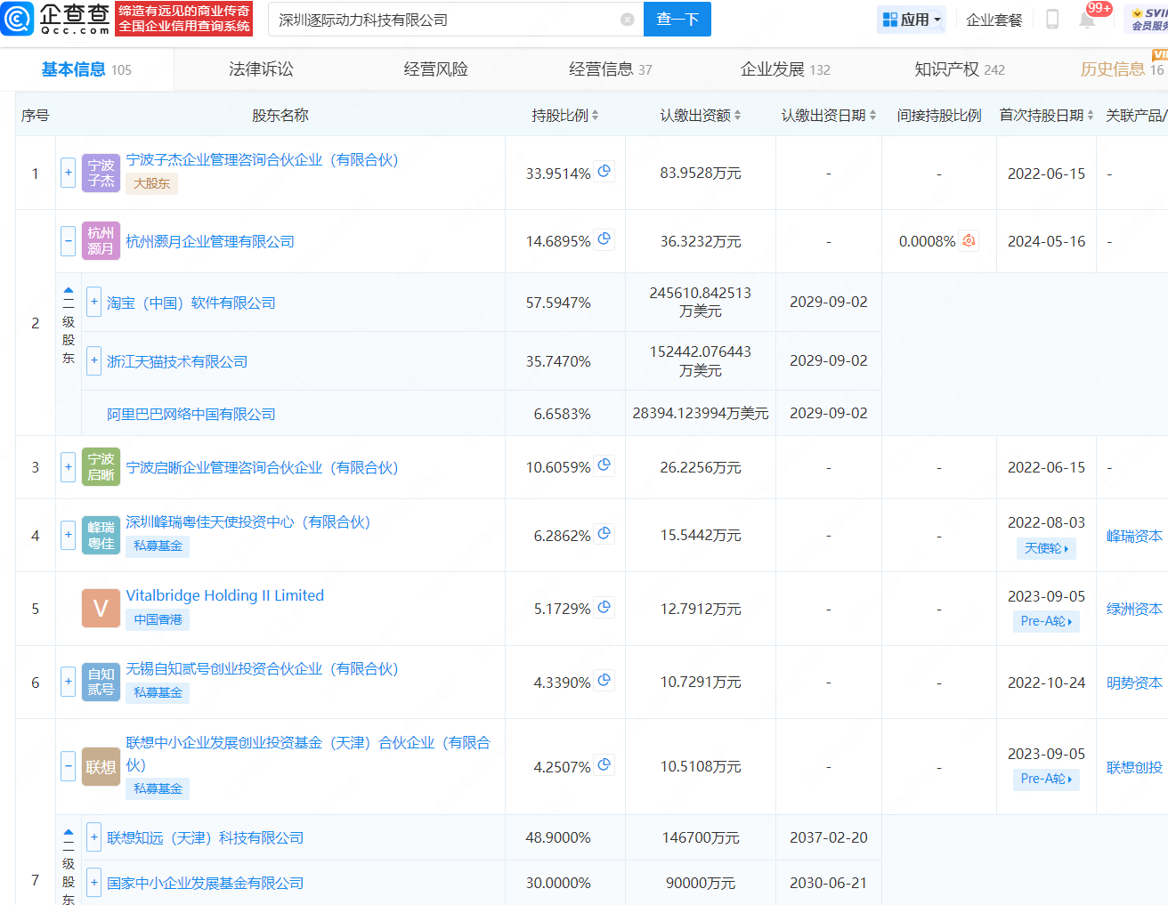Switch to 历史信息 tab

click(1122, 69)
